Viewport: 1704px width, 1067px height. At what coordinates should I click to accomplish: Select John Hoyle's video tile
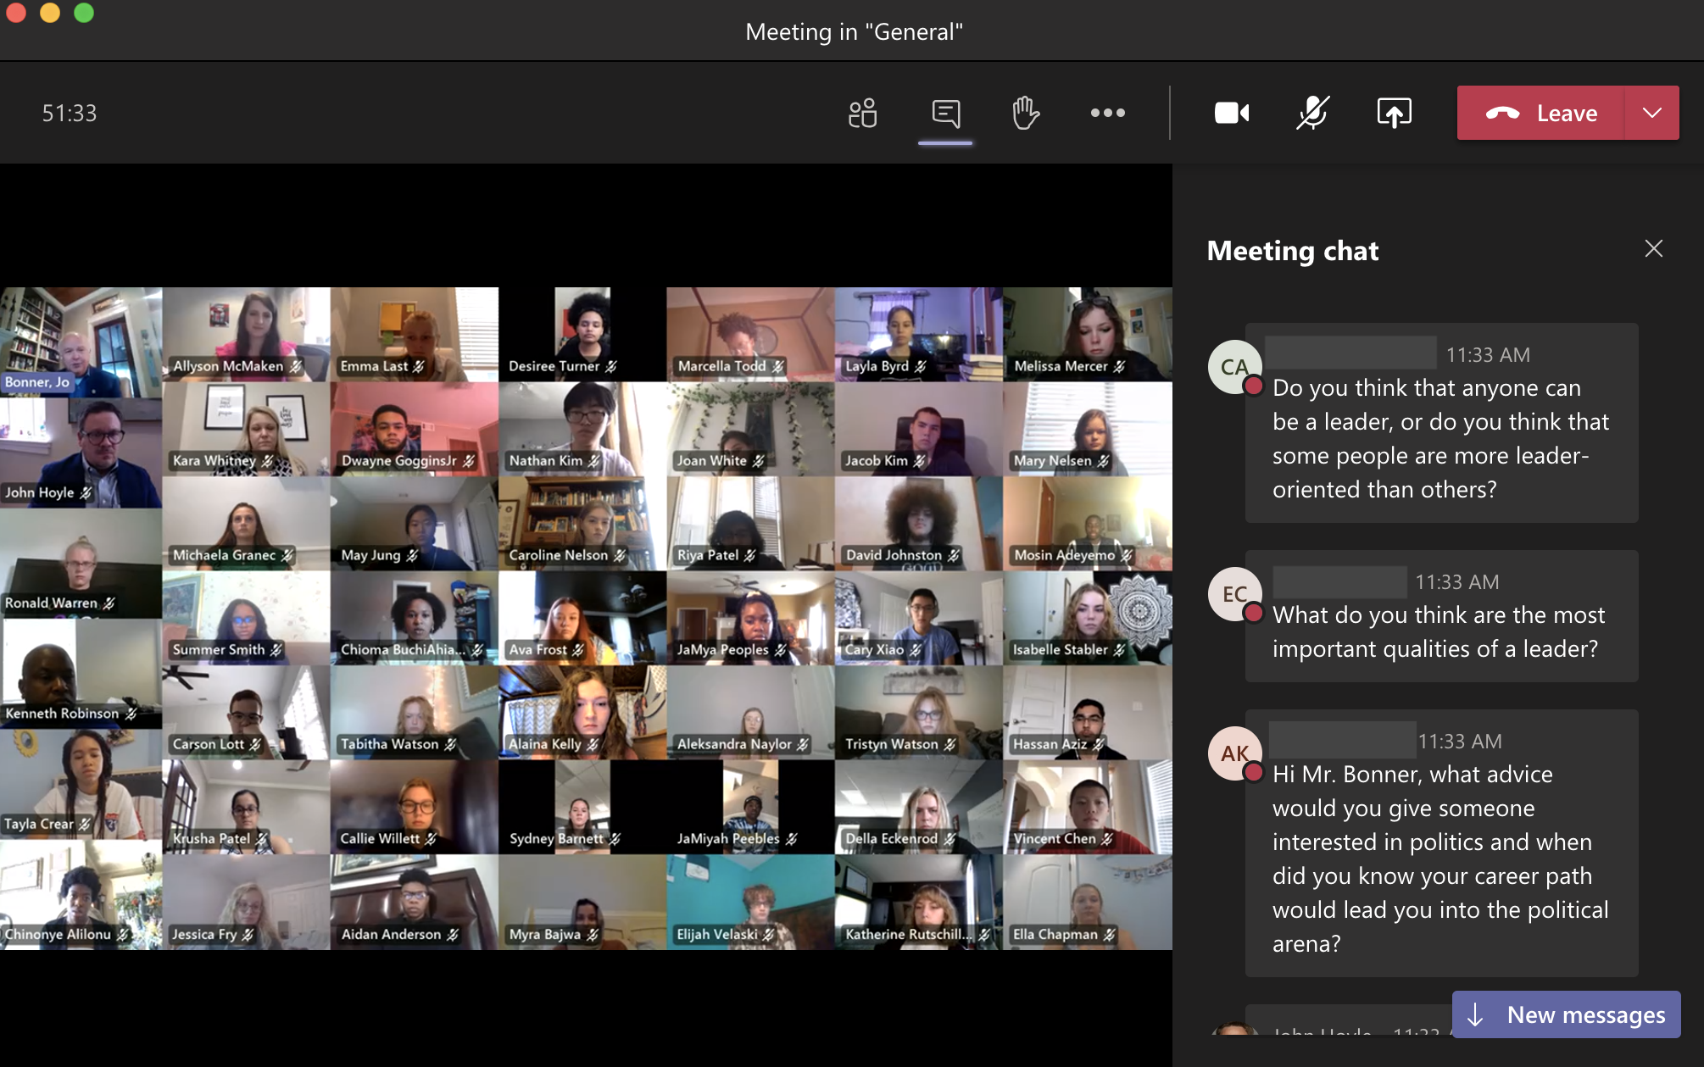tap(81, 452)
